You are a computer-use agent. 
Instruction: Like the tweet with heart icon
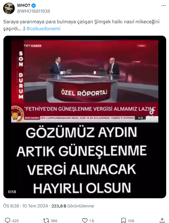click(85, 221)
